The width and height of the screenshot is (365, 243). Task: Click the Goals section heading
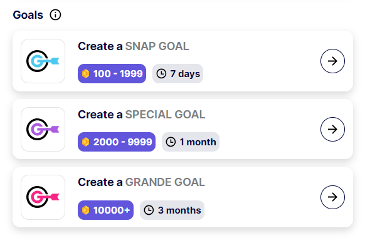coord(28,15)
